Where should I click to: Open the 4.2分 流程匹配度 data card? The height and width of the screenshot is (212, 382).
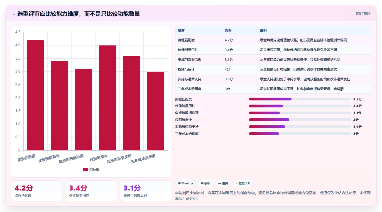pos(36,191)
